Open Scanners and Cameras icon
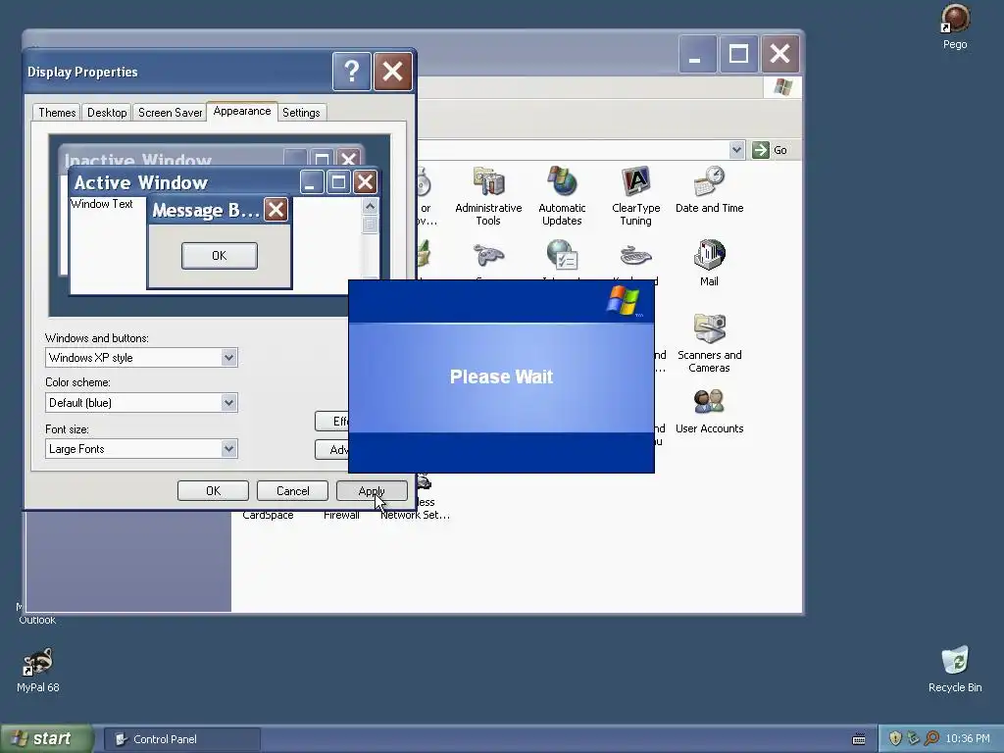 [709, 342]
